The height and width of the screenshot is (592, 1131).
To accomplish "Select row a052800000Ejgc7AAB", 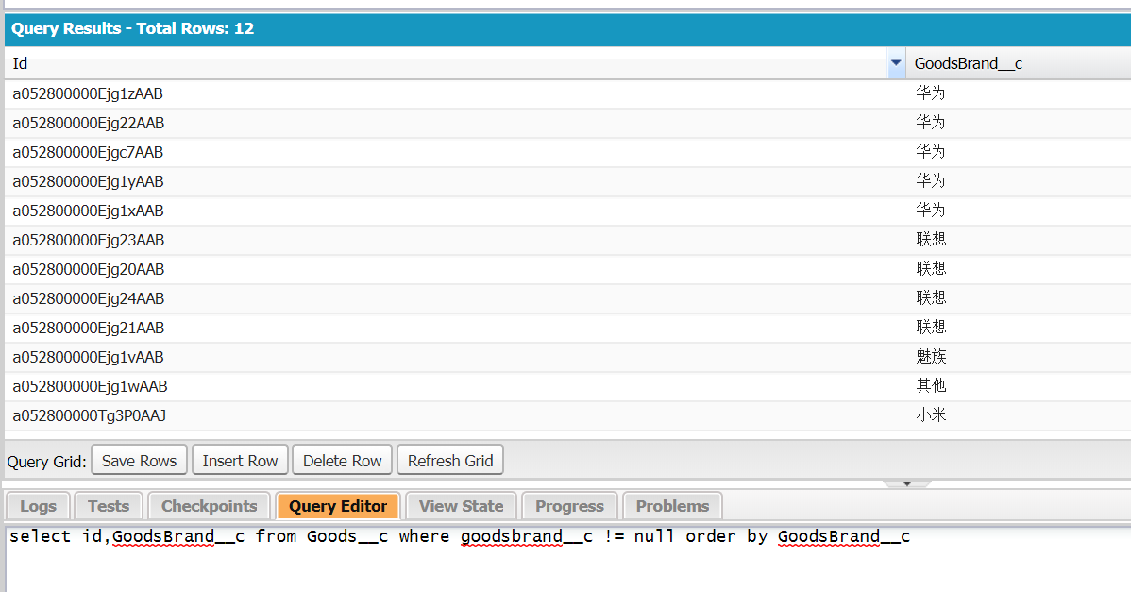I will coord(567,152).
